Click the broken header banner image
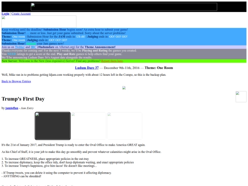This screenshot has height=186, width=248. pyautogui.click(x=124, y=7)
